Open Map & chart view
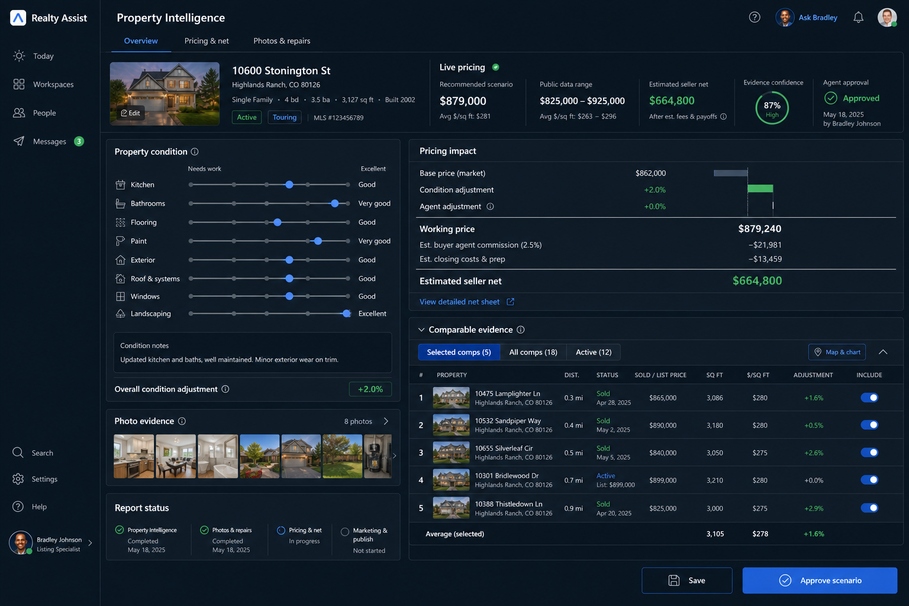Viewport: 909px width, 606px height. click(x=837, y=352)
